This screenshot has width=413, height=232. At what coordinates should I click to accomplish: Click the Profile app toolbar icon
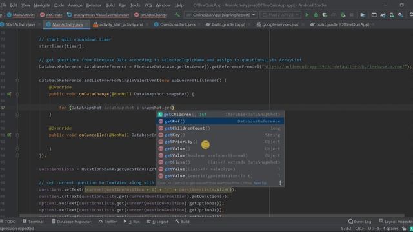(x=334, y=15)
